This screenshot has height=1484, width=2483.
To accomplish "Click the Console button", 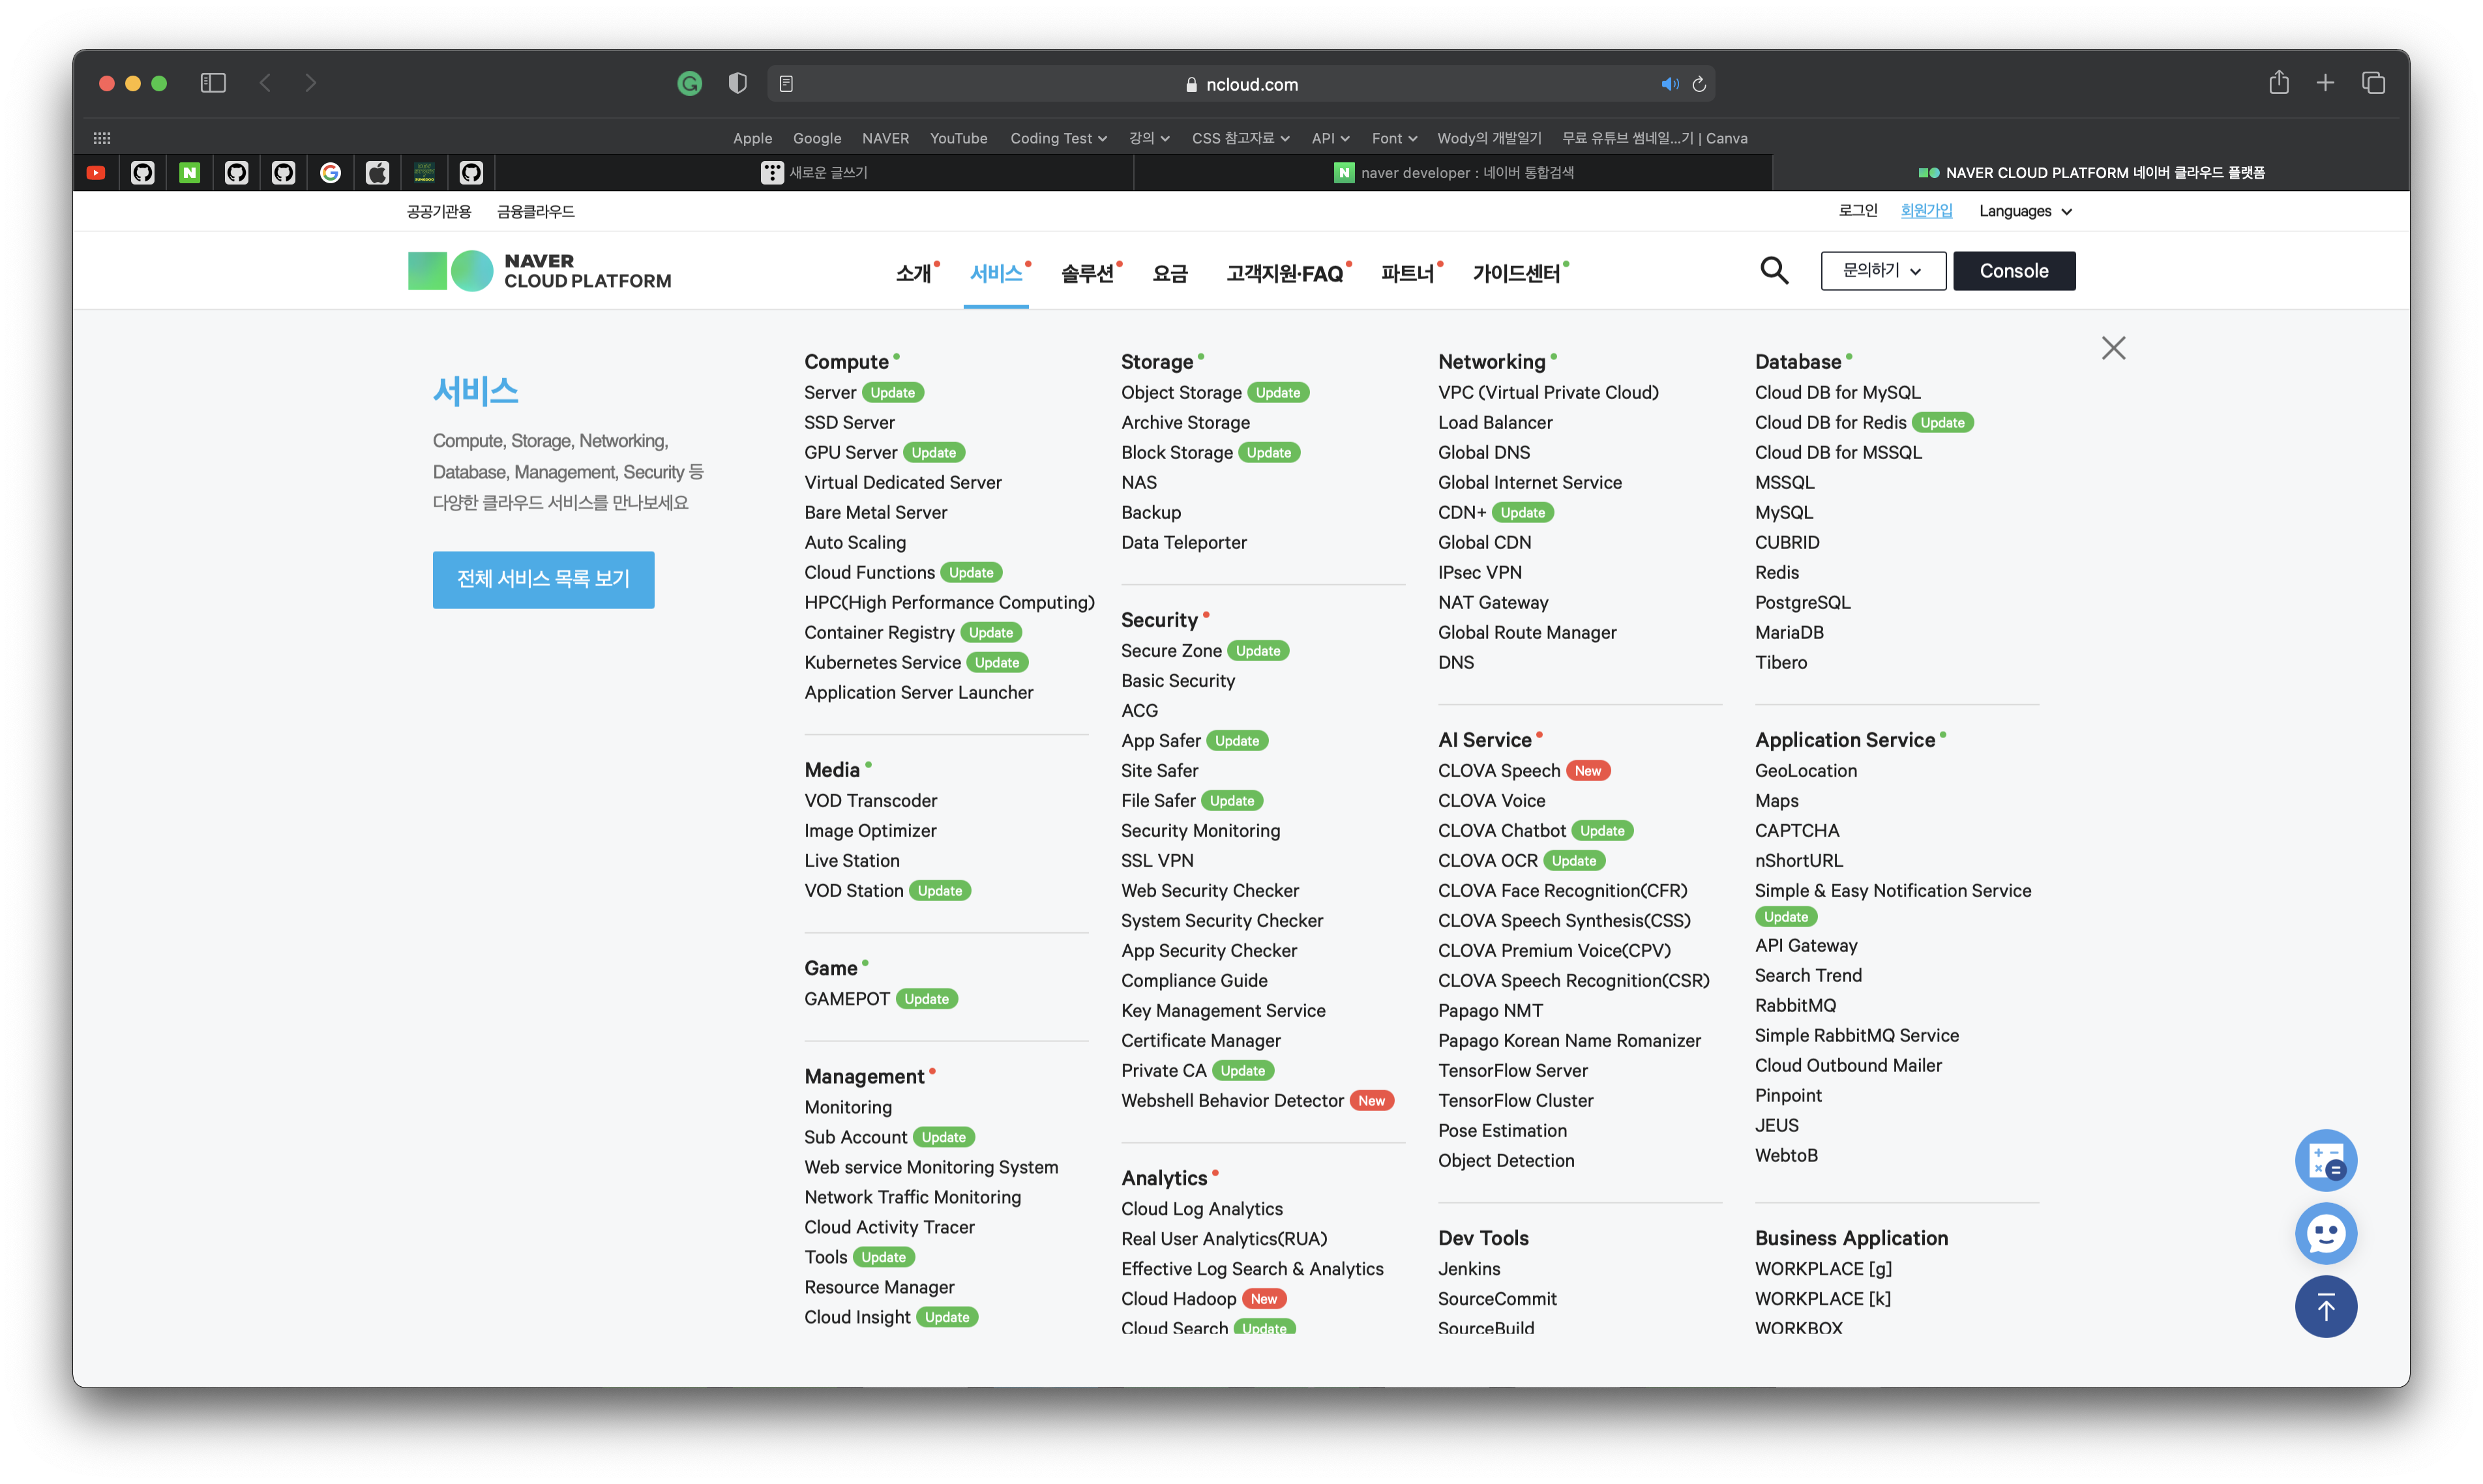I will pos(2013,271).
